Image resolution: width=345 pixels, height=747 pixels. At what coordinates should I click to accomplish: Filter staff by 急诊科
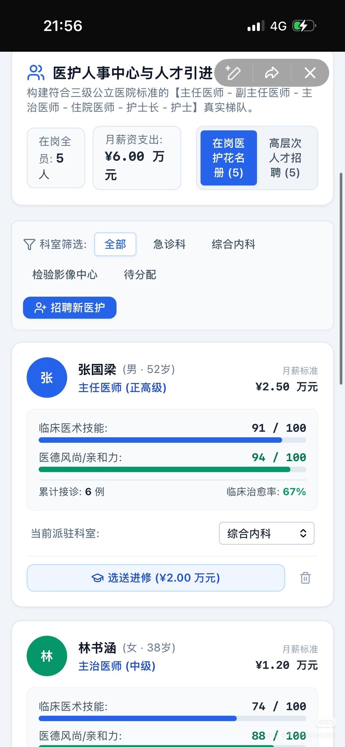[x=170, y=244]
